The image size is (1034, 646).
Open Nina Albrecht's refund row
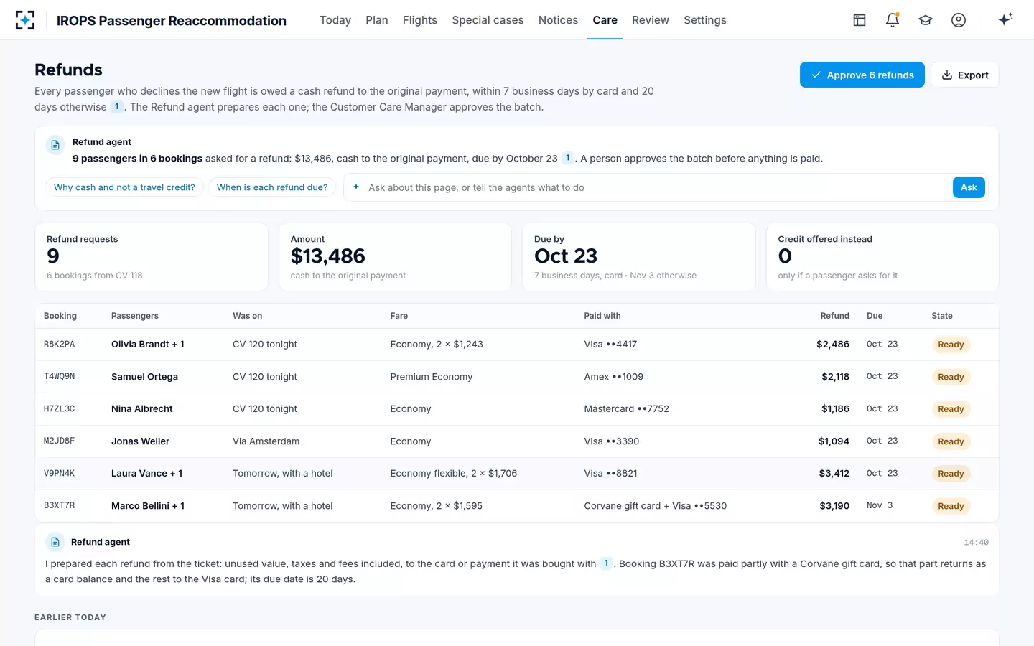tap(516, 409)
